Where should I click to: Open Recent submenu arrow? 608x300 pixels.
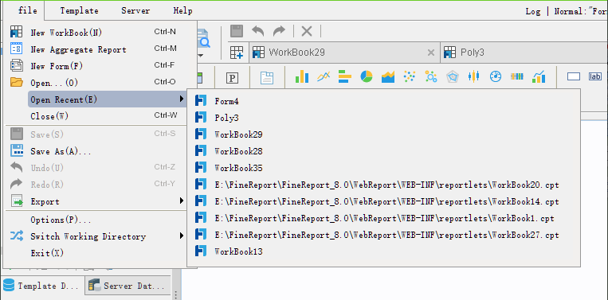pos(182,99)
